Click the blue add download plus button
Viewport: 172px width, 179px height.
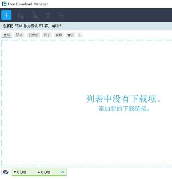tap(6, 15)
